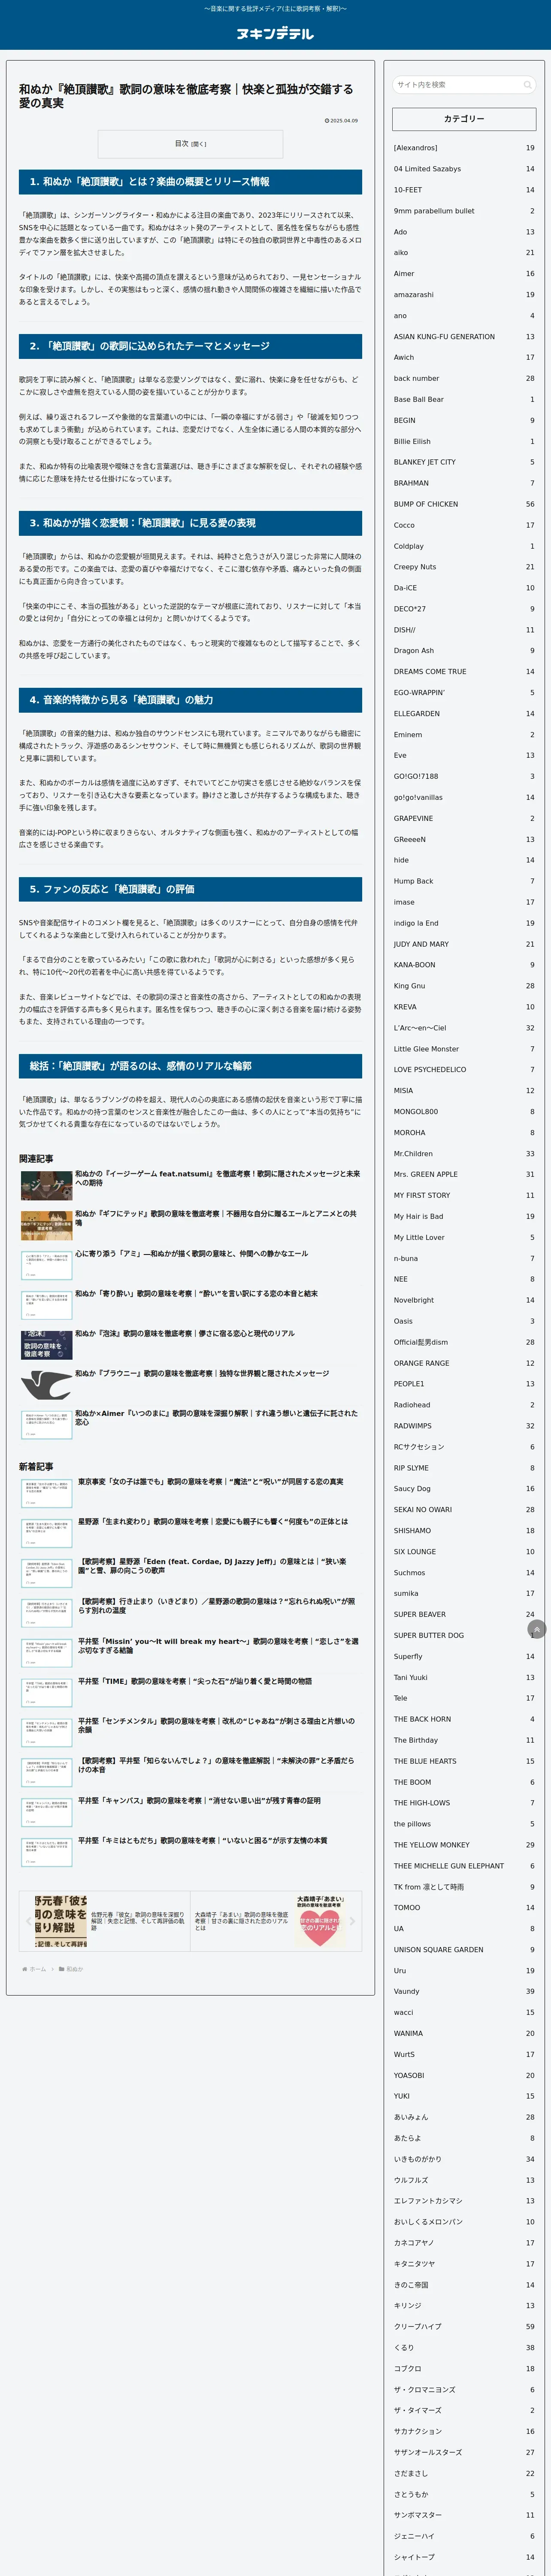Open the サザンオールスターズ category

point(464,2452)
